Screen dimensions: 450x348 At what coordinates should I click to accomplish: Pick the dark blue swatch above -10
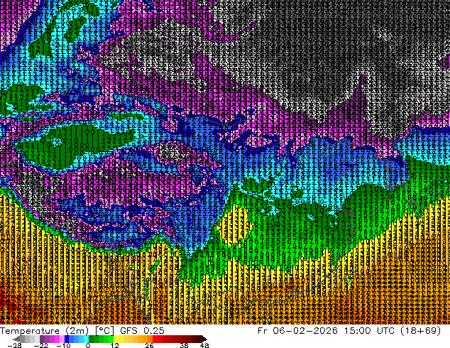pyautogui.click(x=67, y=339)
